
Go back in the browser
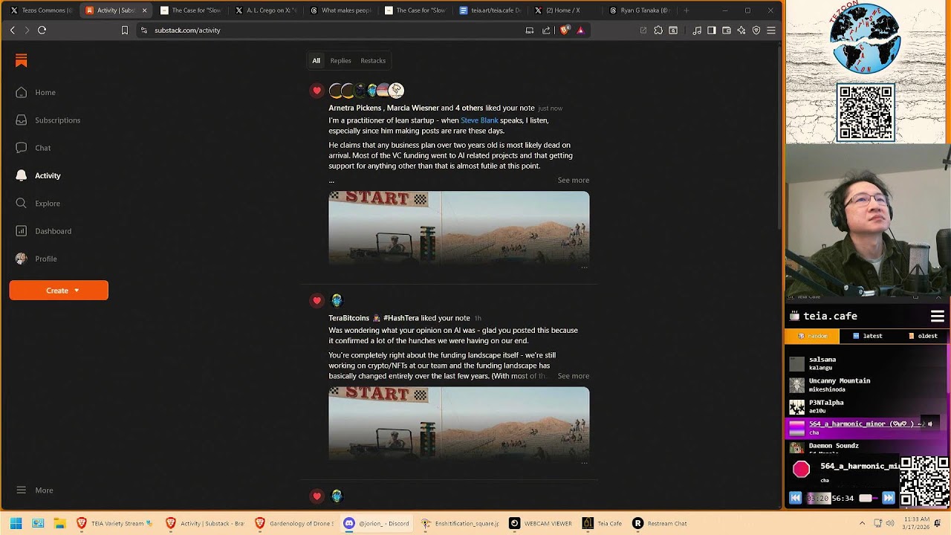13,30
